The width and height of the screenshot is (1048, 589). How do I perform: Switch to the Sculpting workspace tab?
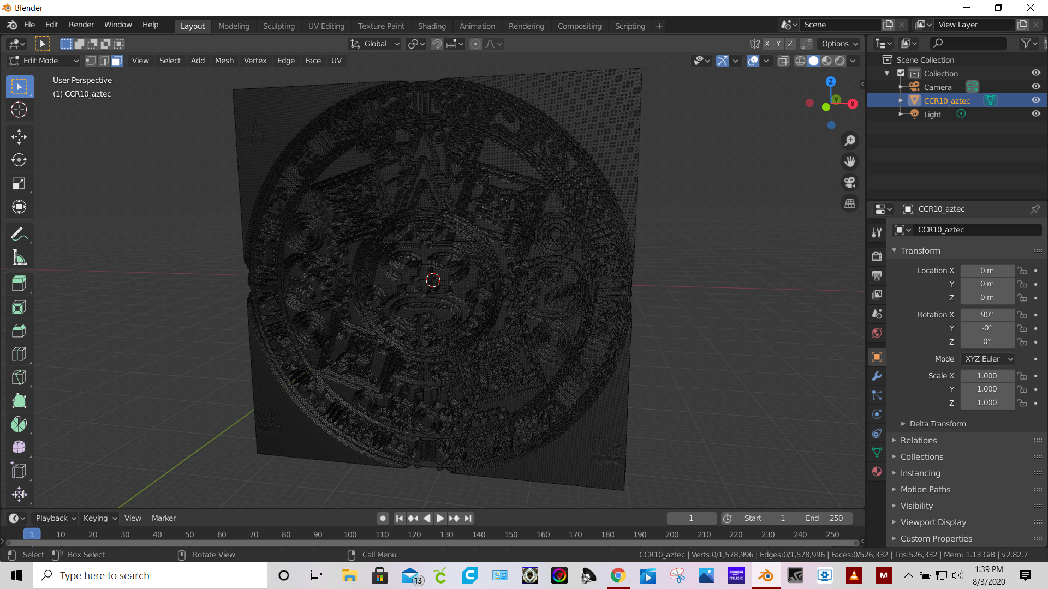coord(278,26)
